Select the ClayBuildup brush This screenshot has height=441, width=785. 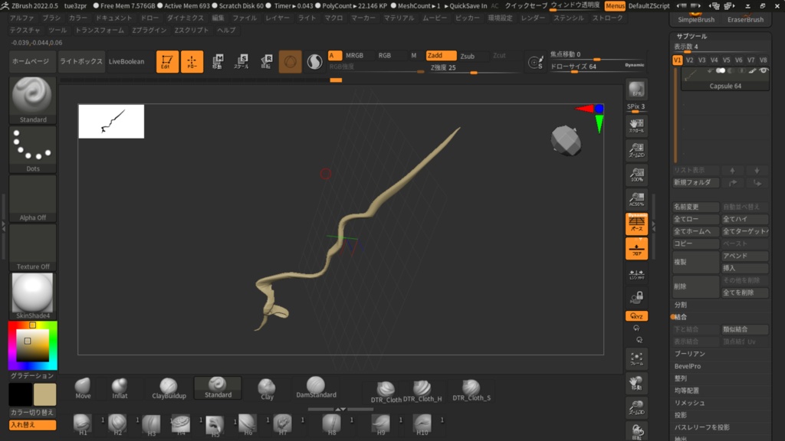pyautogui.click(x=169, y=388)
